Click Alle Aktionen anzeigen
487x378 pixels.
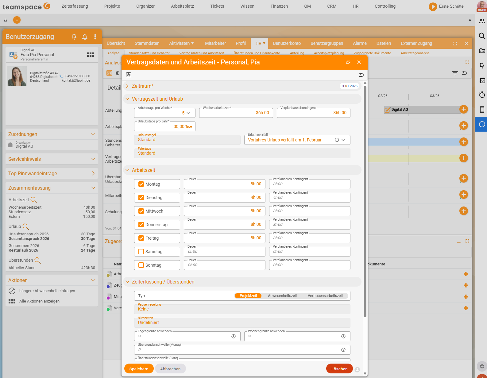(x=39, y=301)
